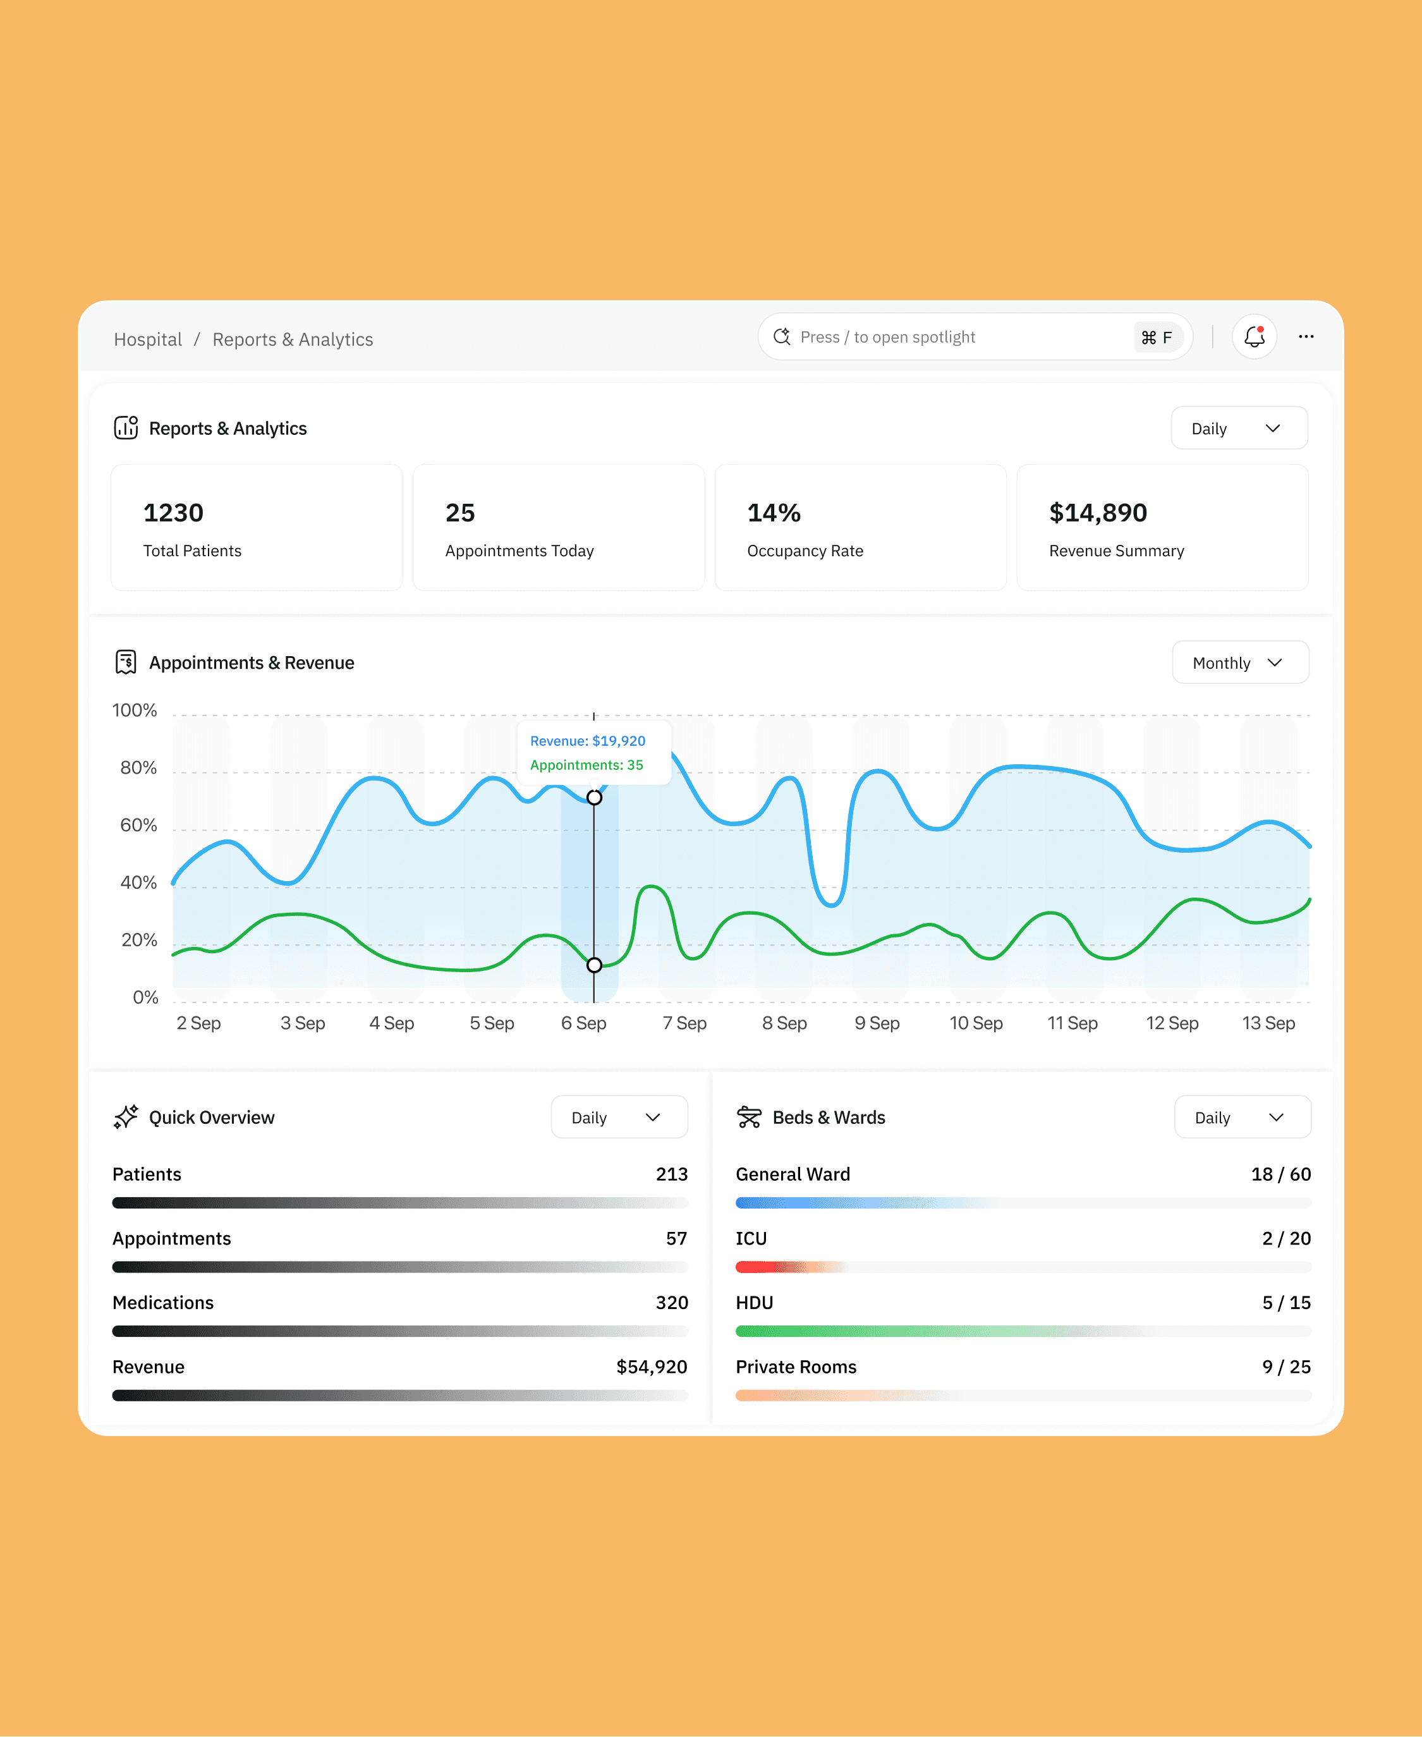Viewport: 1422px width, 1737px height.
Task: Click the Beds & Wards bed icon
Action: click(x=749, y=1117)
